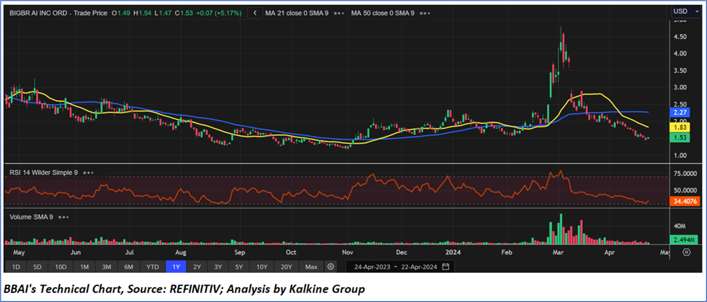Open options dots next to Volume SMA 9
Viewport: 707px width, 302px height.
pyautogui.click(x=63, y=217)
